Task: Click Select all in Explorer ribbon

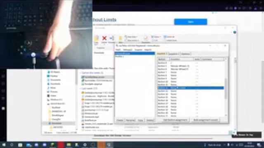Action: 170,37
